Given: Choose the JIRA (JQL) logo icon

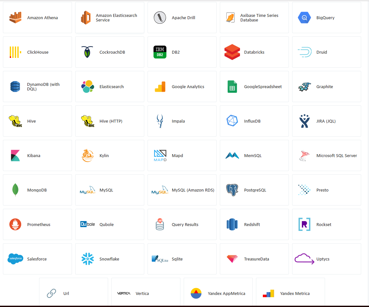Looking at the screenshot, I should click(305, 121).
